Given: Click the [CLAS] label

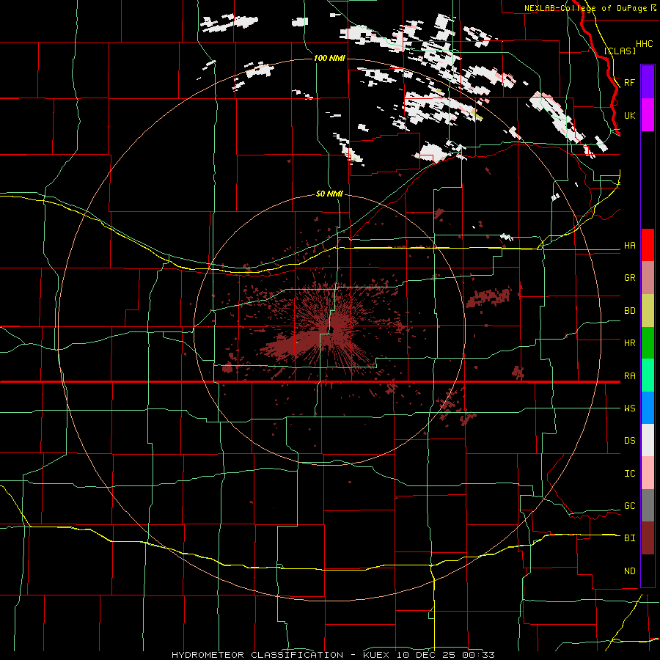Looking at the screenshot, I should click(620, 51).
